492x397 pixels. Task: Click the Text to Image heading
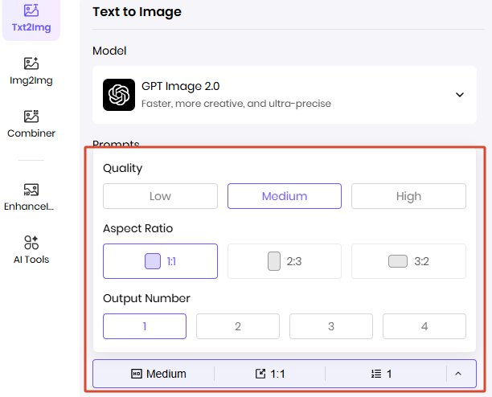(137, 12)
